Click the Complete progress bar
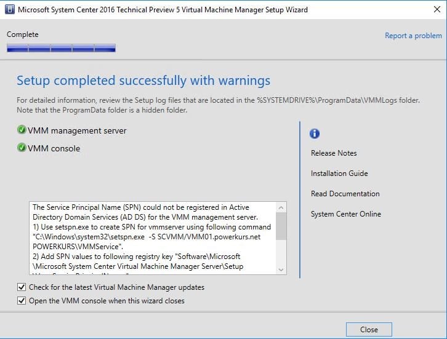Screen dimensions: 447x339 (x=62, y=48)
